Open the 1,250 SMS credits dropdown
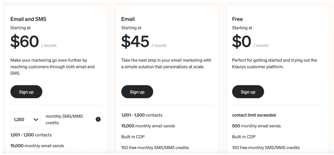This screenshot has height=155, width=334. click(26, 119)
